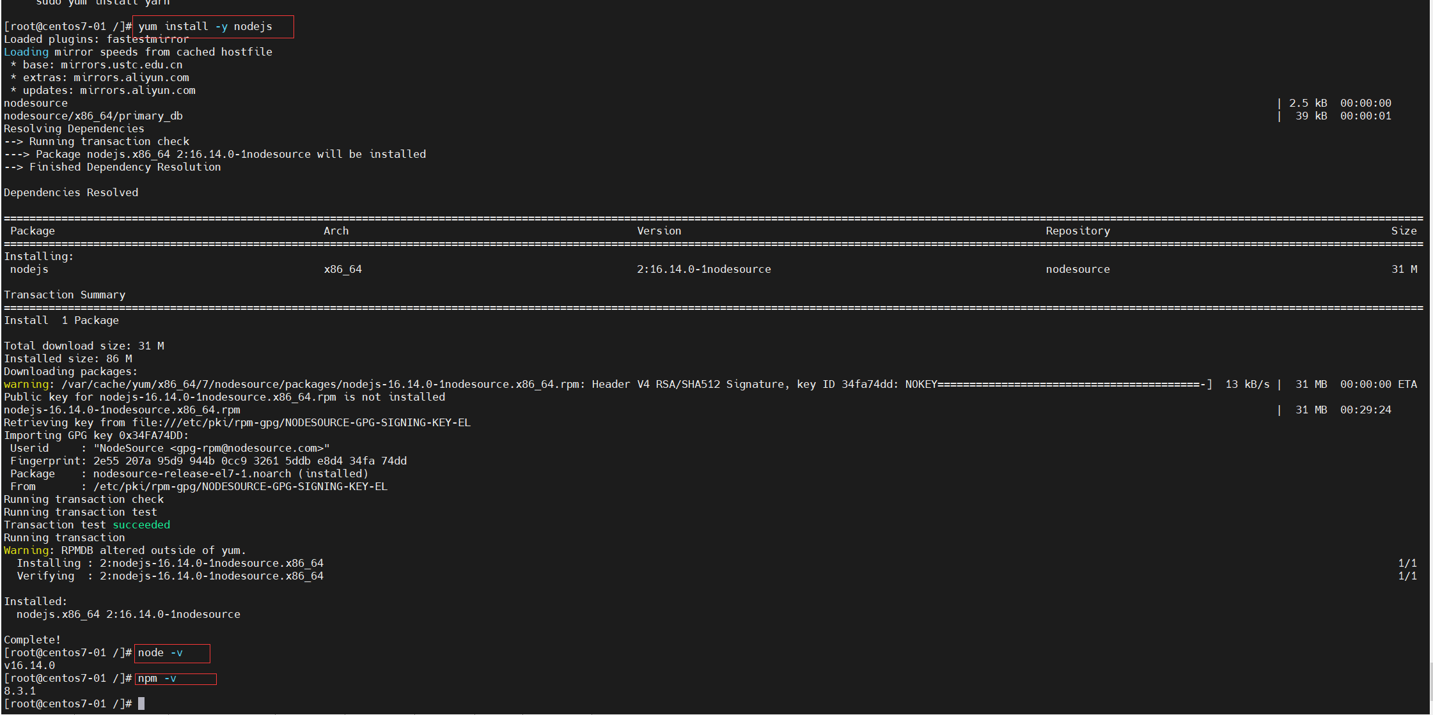Click the 'v16.14.0' version output
Viewport: 1433px width, 715px height.
pos(29,665)
